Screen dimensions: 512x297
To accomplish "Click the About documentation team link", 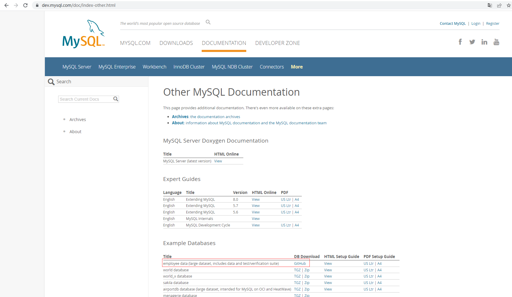I will pos(249,123).
